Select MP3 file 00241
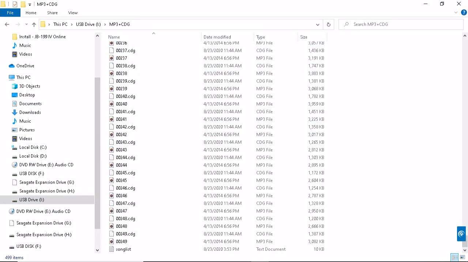This screenshot has height=262, width=468. (121, 119)
